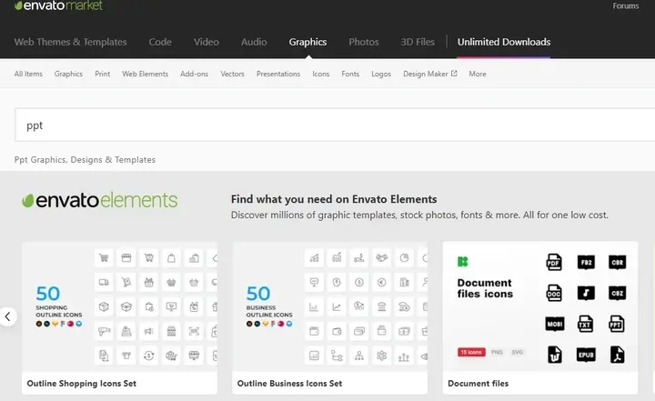This screenshot has width=655, height=401.
Task: Click the FB2 file icon
Action: 586,262
